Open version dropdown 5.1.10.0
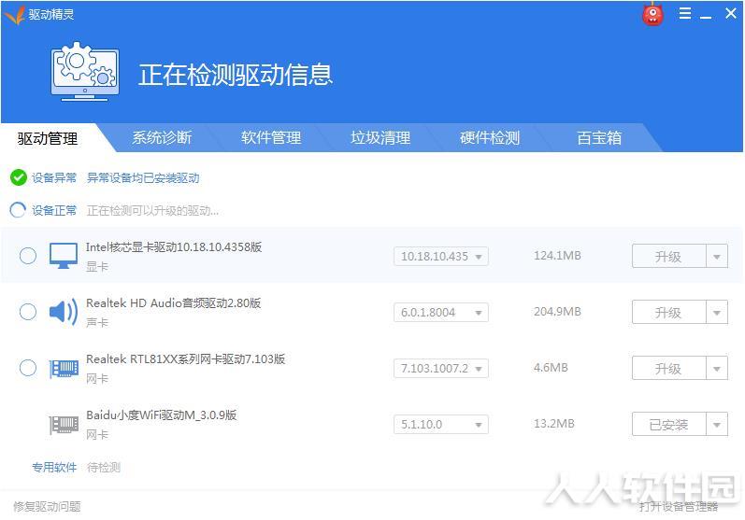 [441, 424]
